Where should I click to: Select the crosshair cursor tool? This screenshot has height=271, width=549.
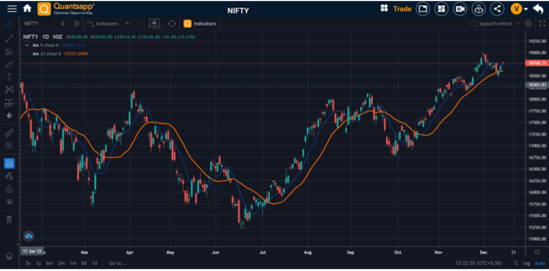[x=9, y=25]
